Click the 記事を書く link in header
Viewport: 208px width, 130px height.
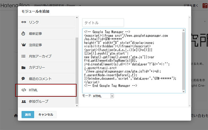(x=191, y=6)
